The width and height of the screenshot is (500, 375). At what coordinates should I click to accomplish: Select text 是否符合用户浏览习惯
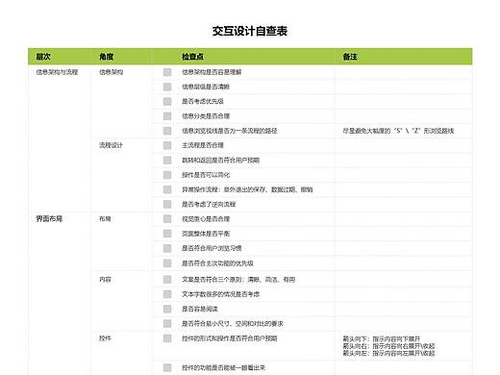click(212, 248)
